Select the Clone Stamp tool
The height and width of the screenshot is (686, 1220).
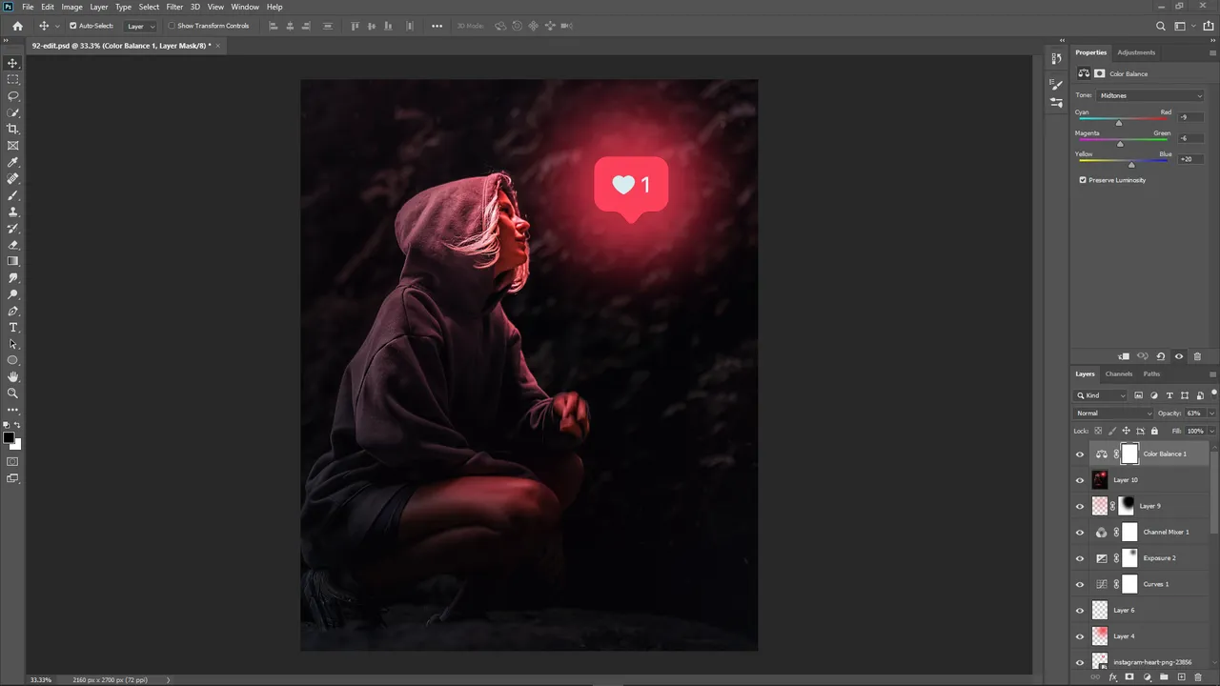point(12,212)
